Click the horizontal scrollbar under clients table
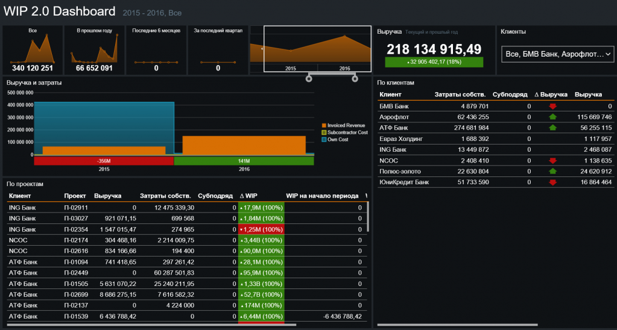This screenshot has width=617, height=330. click(x=457, y=325)
